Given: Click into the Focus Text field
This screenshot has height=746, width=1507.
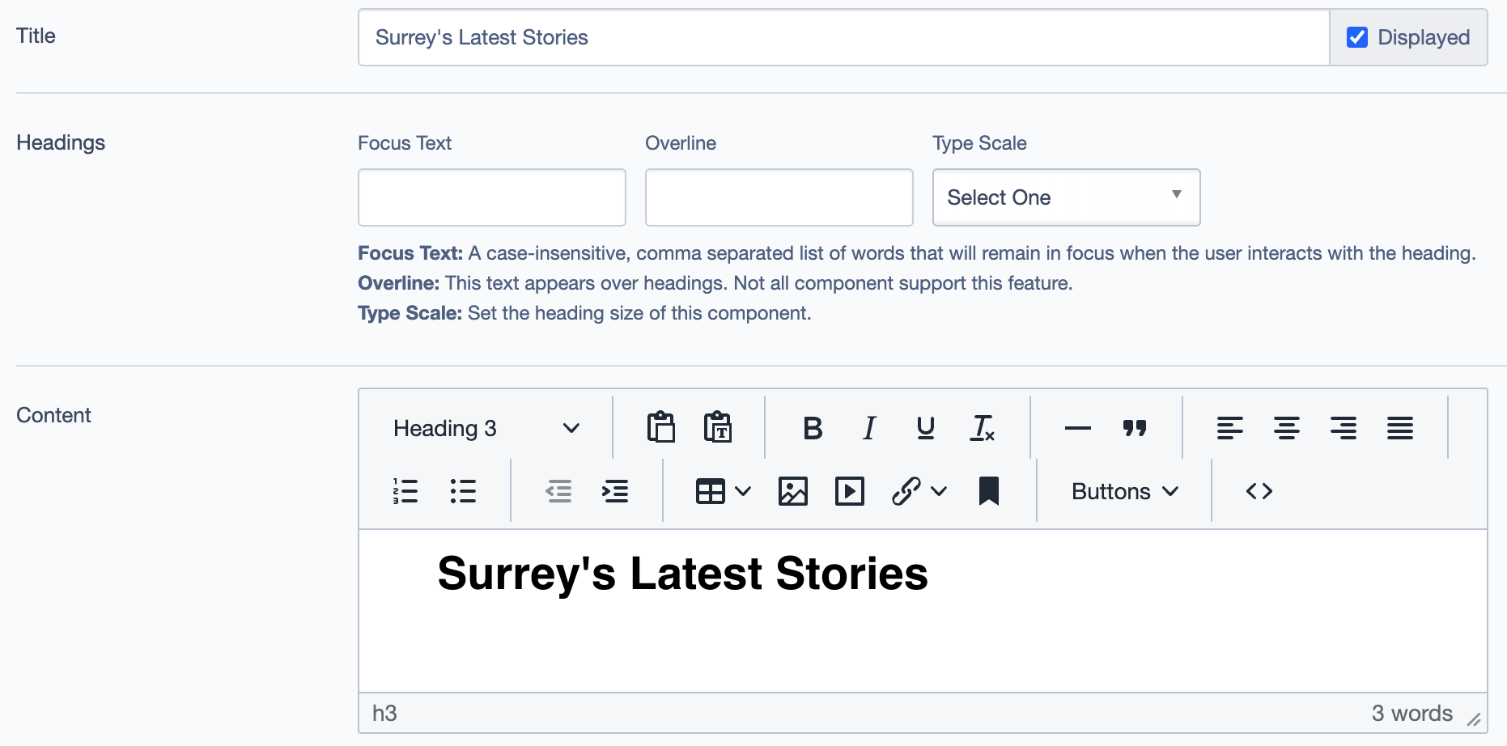Looking at the screenshot, I should (491, 197).
